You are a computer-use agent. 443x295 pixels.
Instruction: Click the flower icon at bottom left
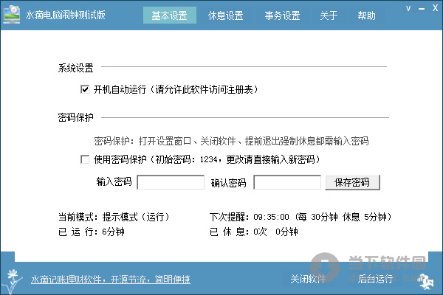(x=11, y=281)
